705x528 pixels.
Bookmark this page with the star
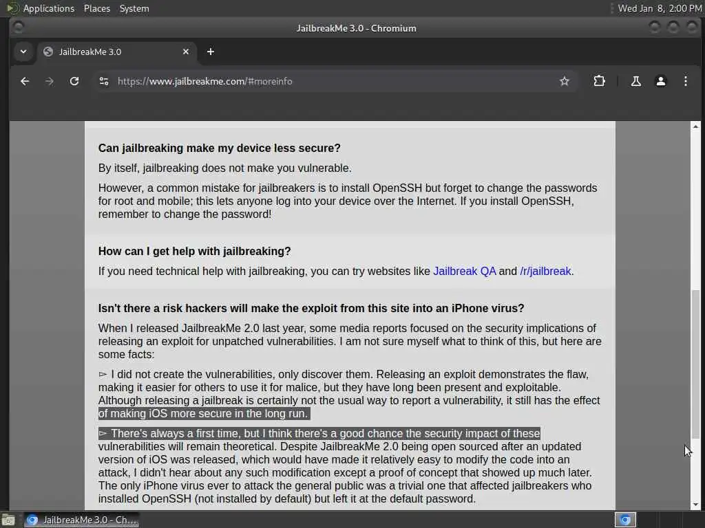tap(565, 81)
